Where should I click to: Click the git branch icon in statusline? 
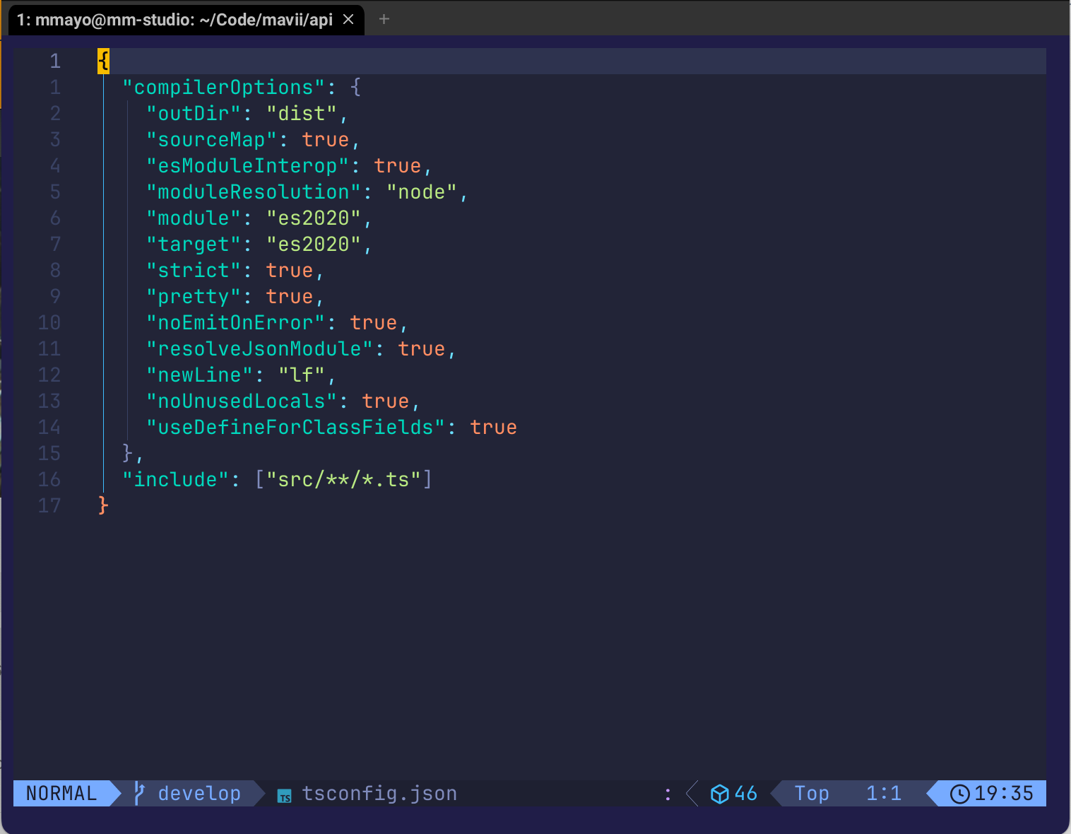(x=139, y=794)
